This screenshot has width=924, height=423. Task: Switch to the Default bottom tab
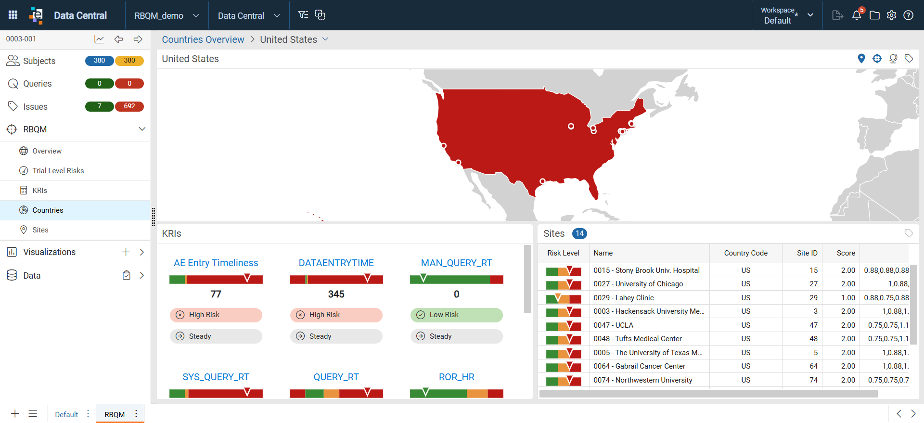(x=66, y=414)
